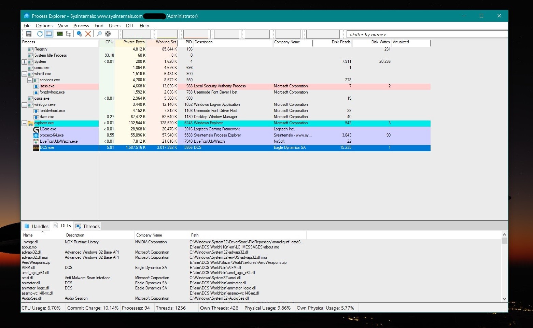Click the Registry process icon

[x=31, y=49]
